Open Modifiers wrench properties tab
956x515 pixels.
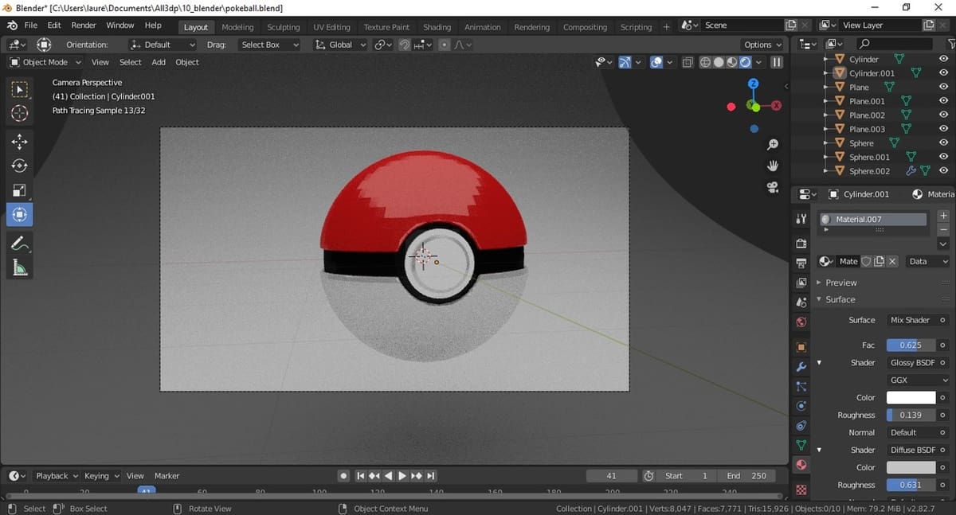pyautogui.click(x=801, y=367)
